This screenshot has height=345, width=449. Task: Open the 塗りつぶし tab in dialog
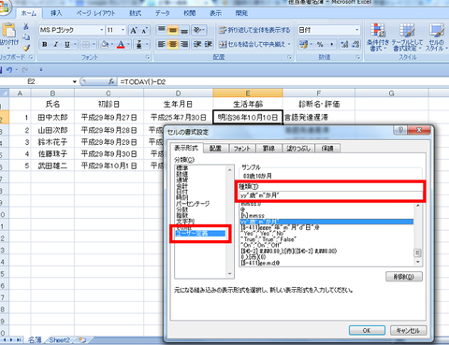[x=298, y=149]
